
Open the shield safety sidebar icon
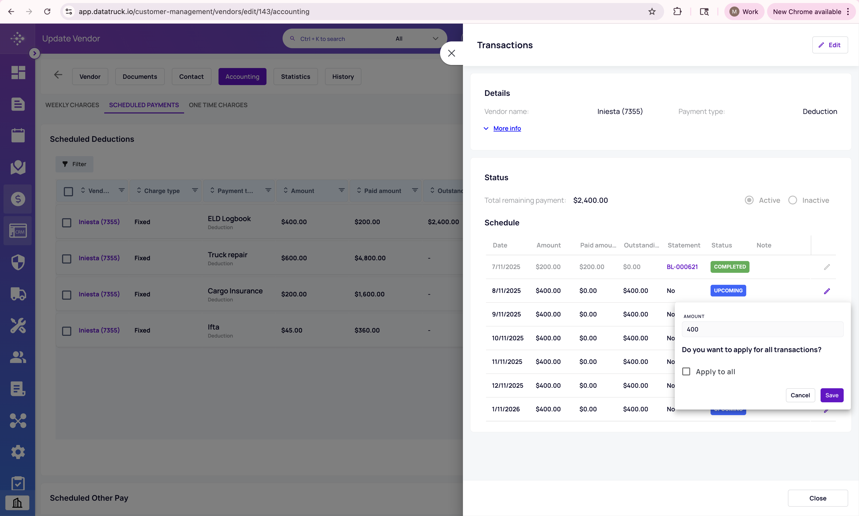click(18, 262)
